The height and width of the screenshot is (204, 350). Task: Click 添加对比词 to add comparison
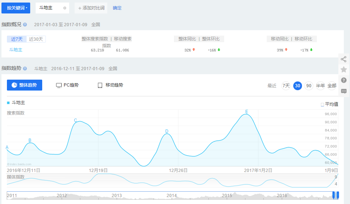click(91, 8)
